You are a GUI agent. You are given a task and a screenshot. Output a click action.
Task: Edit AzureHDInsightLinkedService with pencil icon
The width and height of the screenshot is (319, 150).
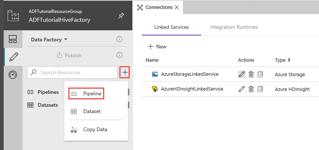pyautogui.click(x=242, y=89)
